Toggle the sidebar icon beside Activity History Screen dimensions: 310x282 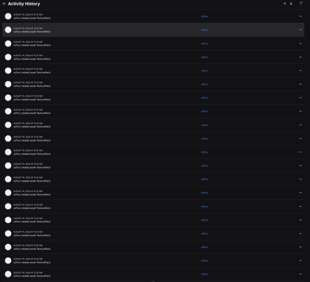pos(4,3)
